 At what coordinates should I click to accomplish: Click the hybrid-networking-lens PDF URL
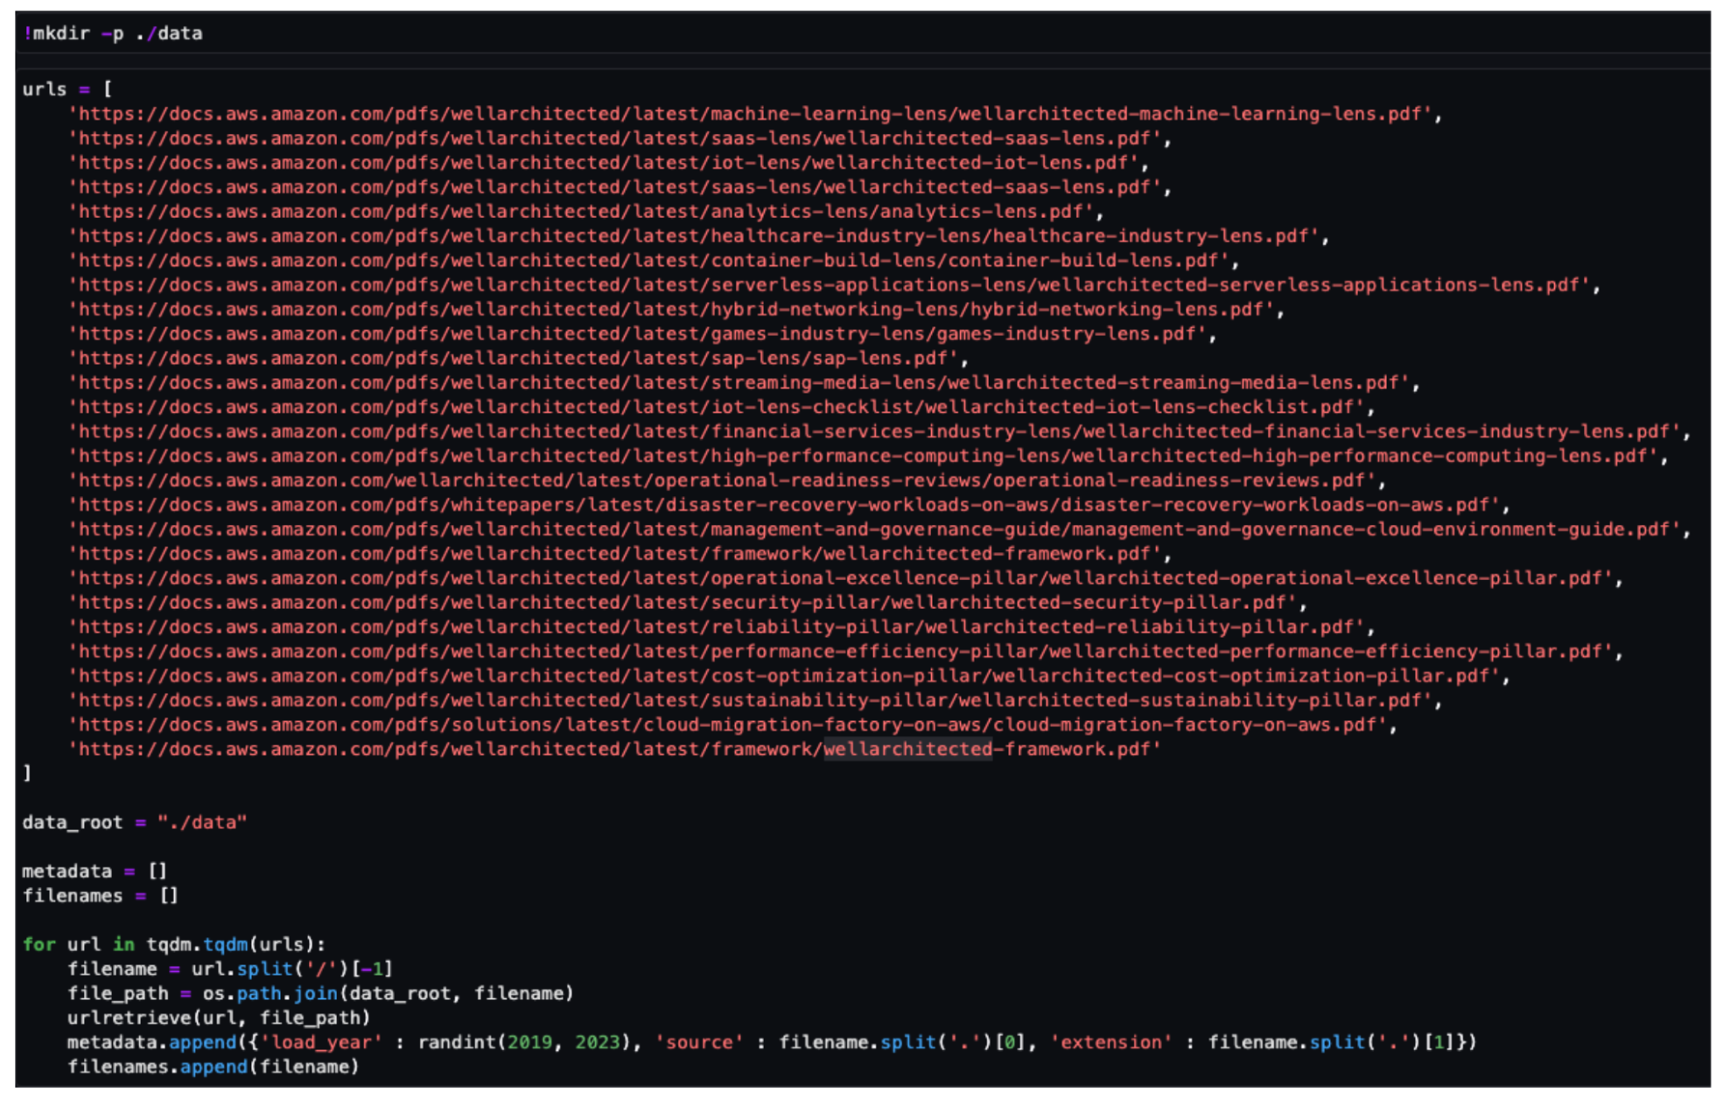(675, 310)
